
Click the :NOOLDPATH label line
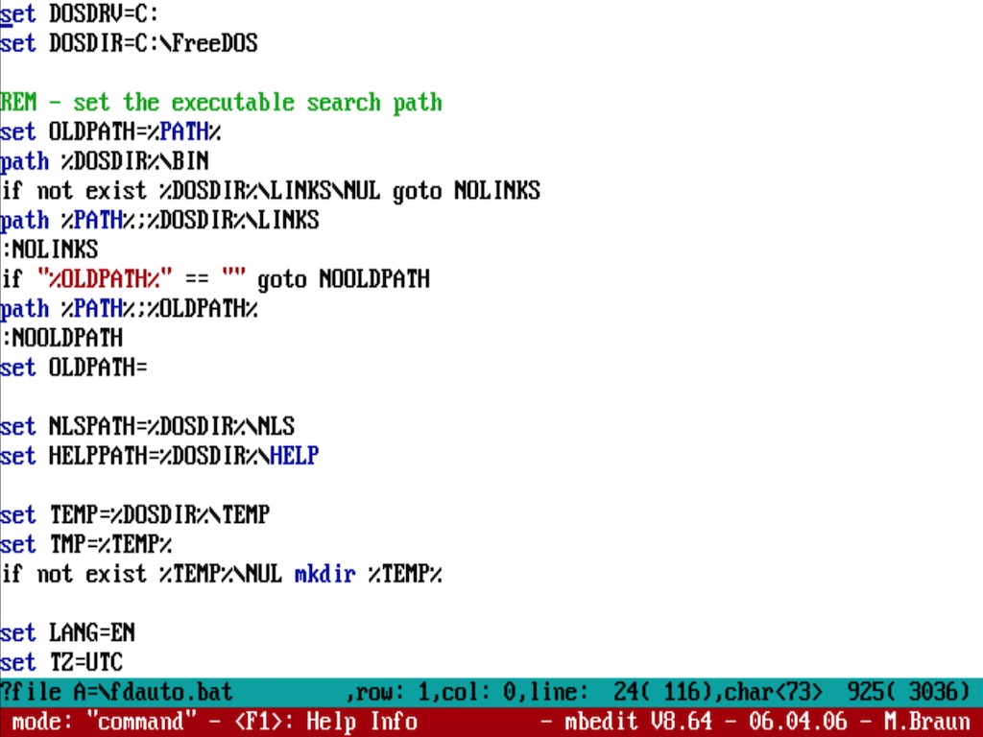pos(62,339)
